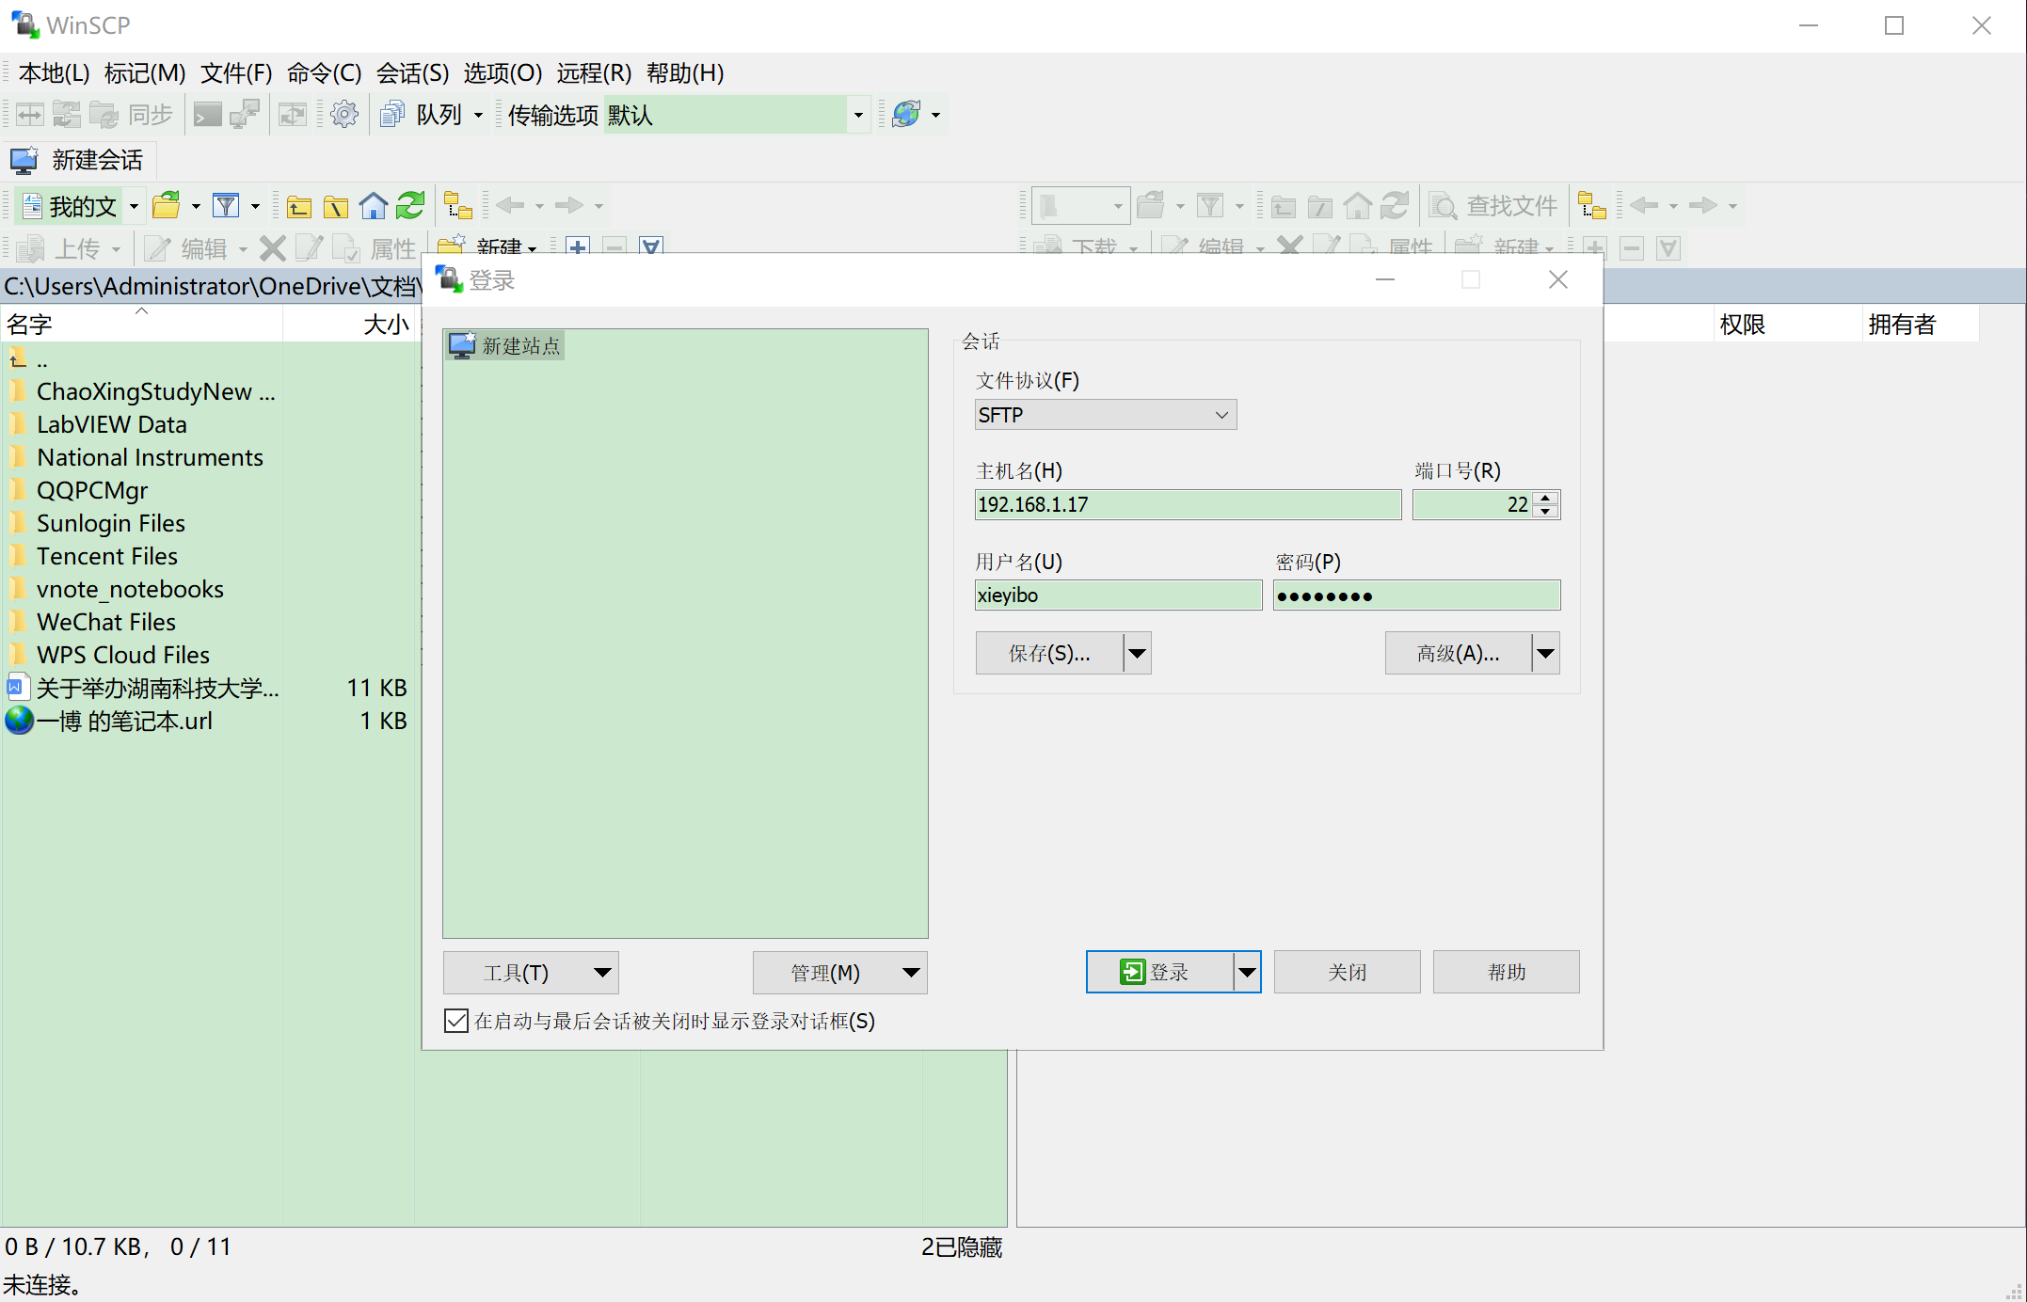Click the local root directory icon
The width and height of the screenshot is (2027, 1302).
pyautogui.click(x=336, y=205)
